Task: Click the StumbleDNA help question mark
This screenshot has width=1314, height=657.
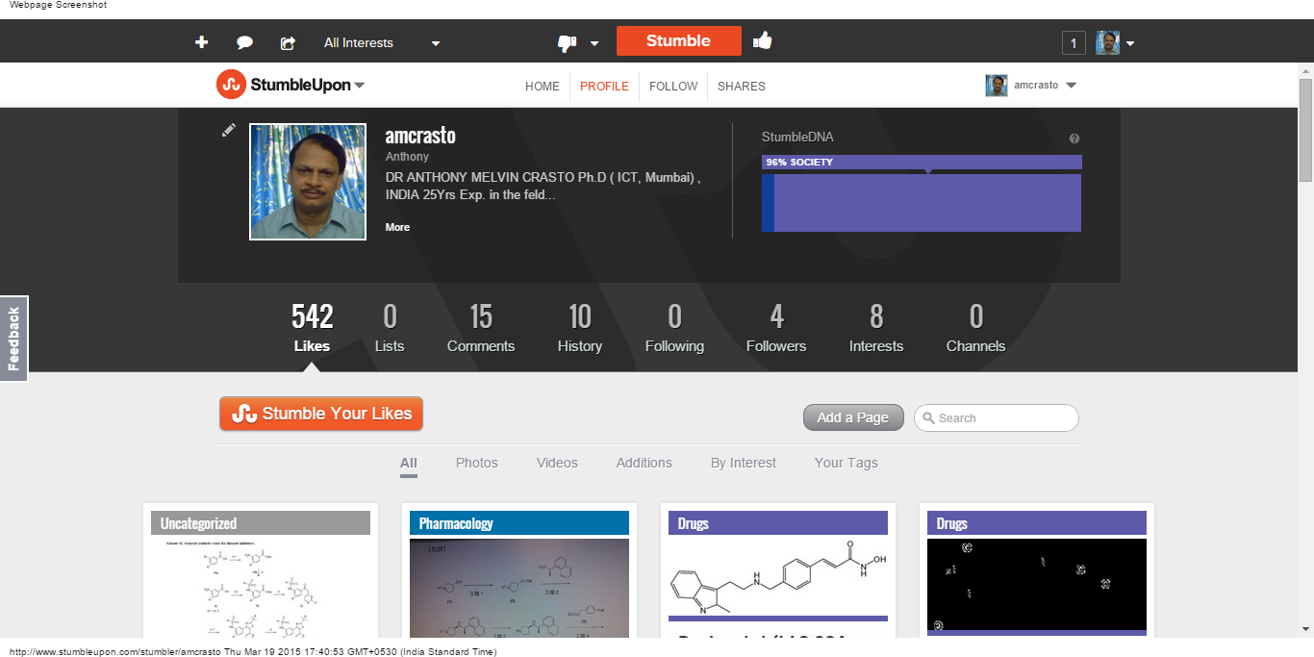Action: point(1074,139)
